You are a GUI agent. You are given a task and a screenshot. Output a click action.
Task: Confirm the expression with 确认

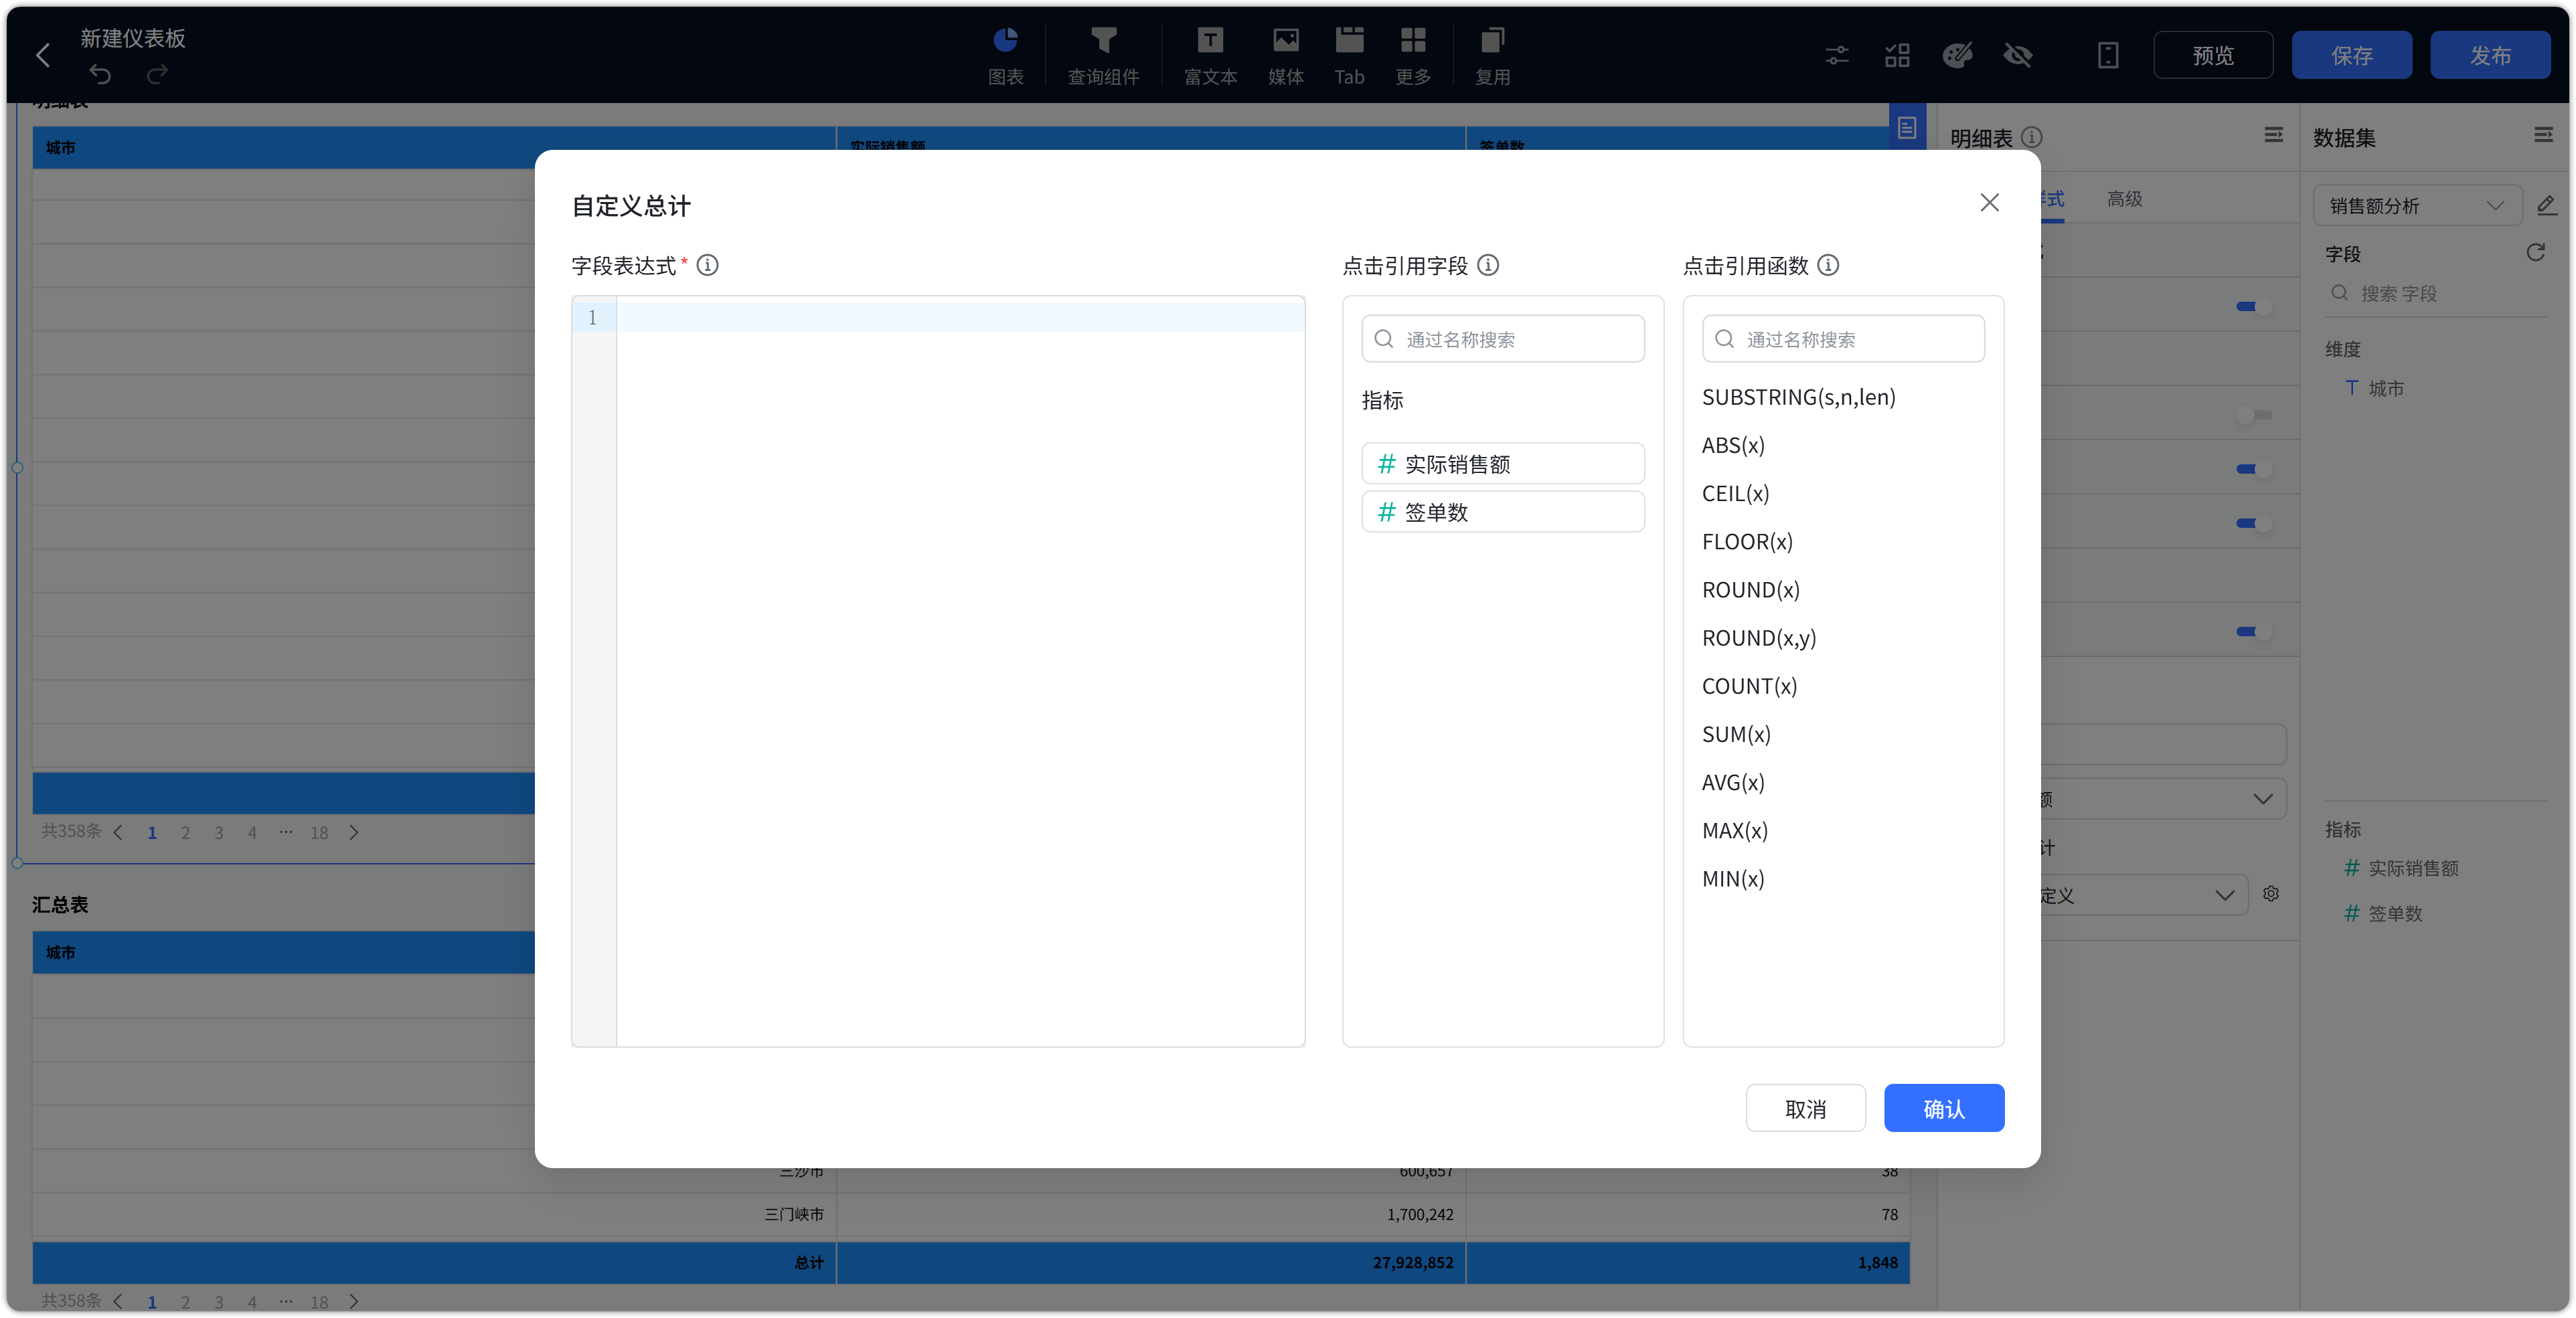(x=1943, y=1107)
